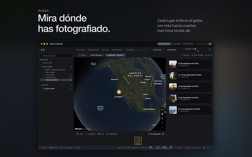
Task: Select 'Todas las fotos' in Fototeca
Action: coord(47,63)
